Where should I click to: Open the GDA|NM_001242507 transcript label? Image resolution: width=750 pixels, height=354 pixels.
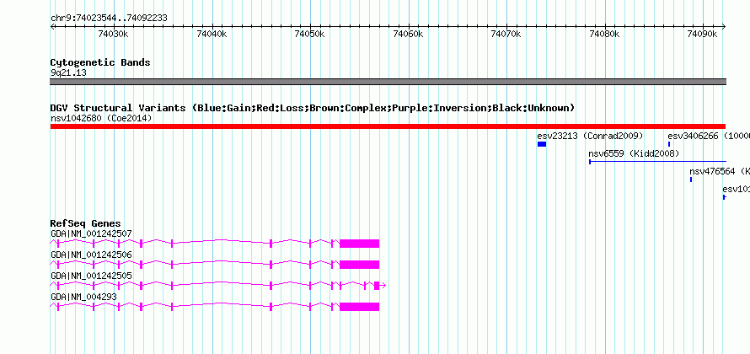[91, 234]
